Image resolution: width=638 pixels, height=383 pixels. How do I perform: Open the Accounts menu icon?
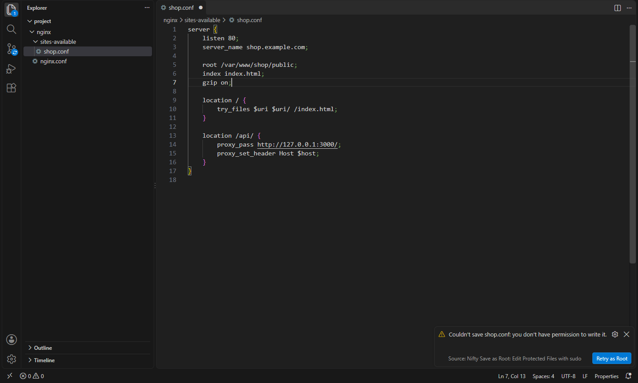click(12, 340)
